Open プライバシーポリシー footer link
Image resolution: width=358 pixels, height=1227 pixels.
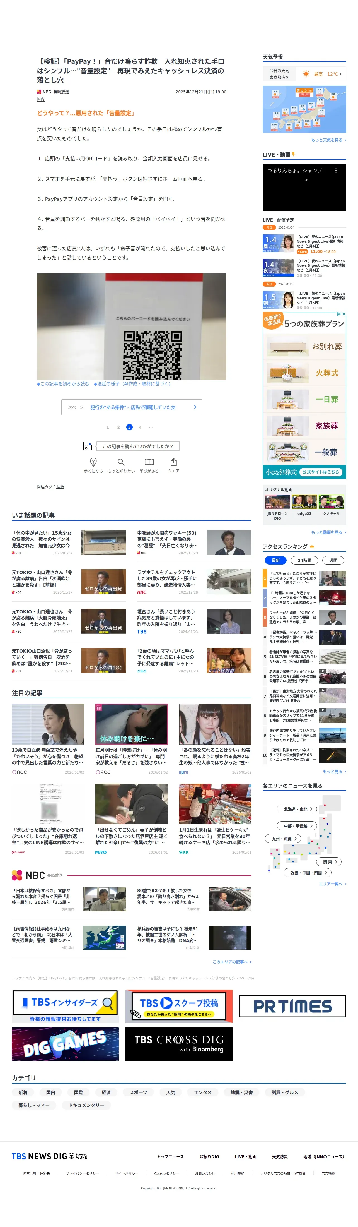pyautogui.click(x=82, y=1173)
